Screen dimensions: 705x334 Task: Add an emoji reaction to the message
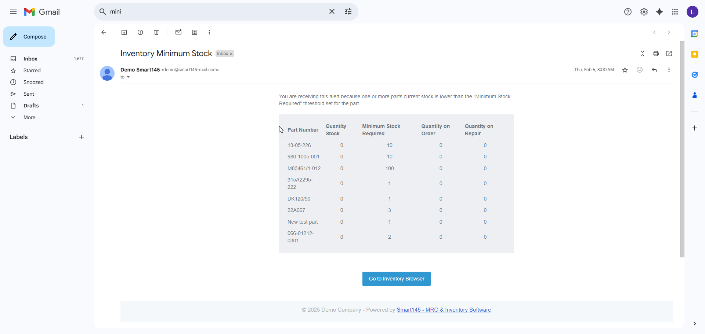coord(640,70)
